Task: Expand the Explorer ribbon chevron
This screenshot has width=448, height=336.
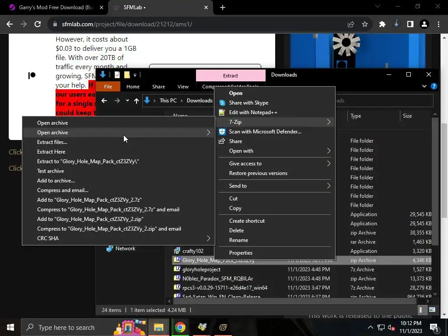Action: click(424, 86)
